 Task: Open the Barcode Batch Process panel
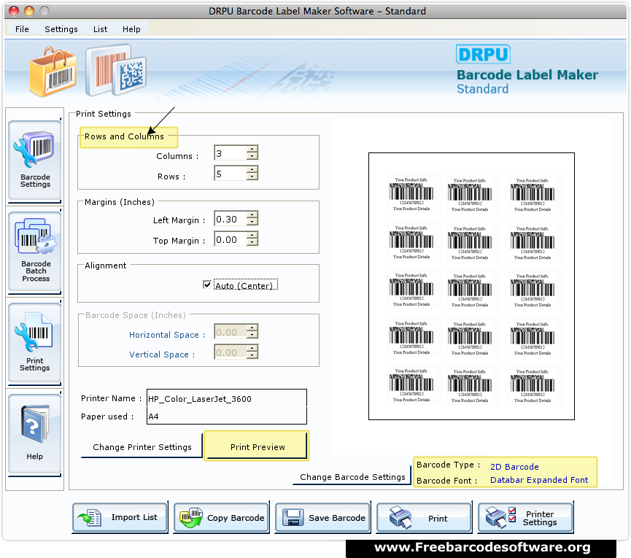point(34,251)
